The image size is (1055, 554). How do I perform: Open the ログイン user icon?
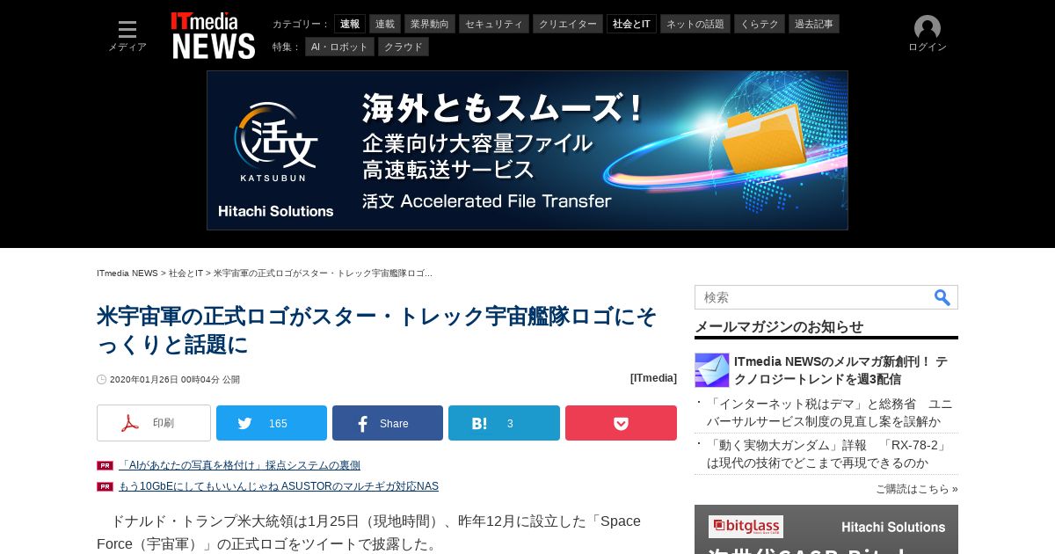pyautogui.click(x=928, y=34)
